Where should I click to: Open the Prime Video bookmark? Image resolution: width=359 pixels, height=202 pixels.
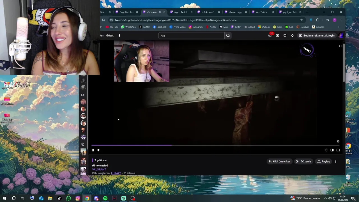coord(177,27)
